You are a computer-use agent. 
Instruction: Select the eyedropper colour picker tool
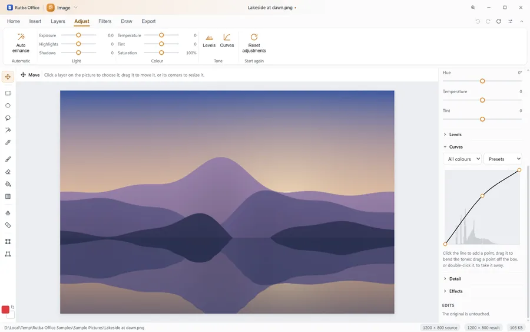coord(8,143)
